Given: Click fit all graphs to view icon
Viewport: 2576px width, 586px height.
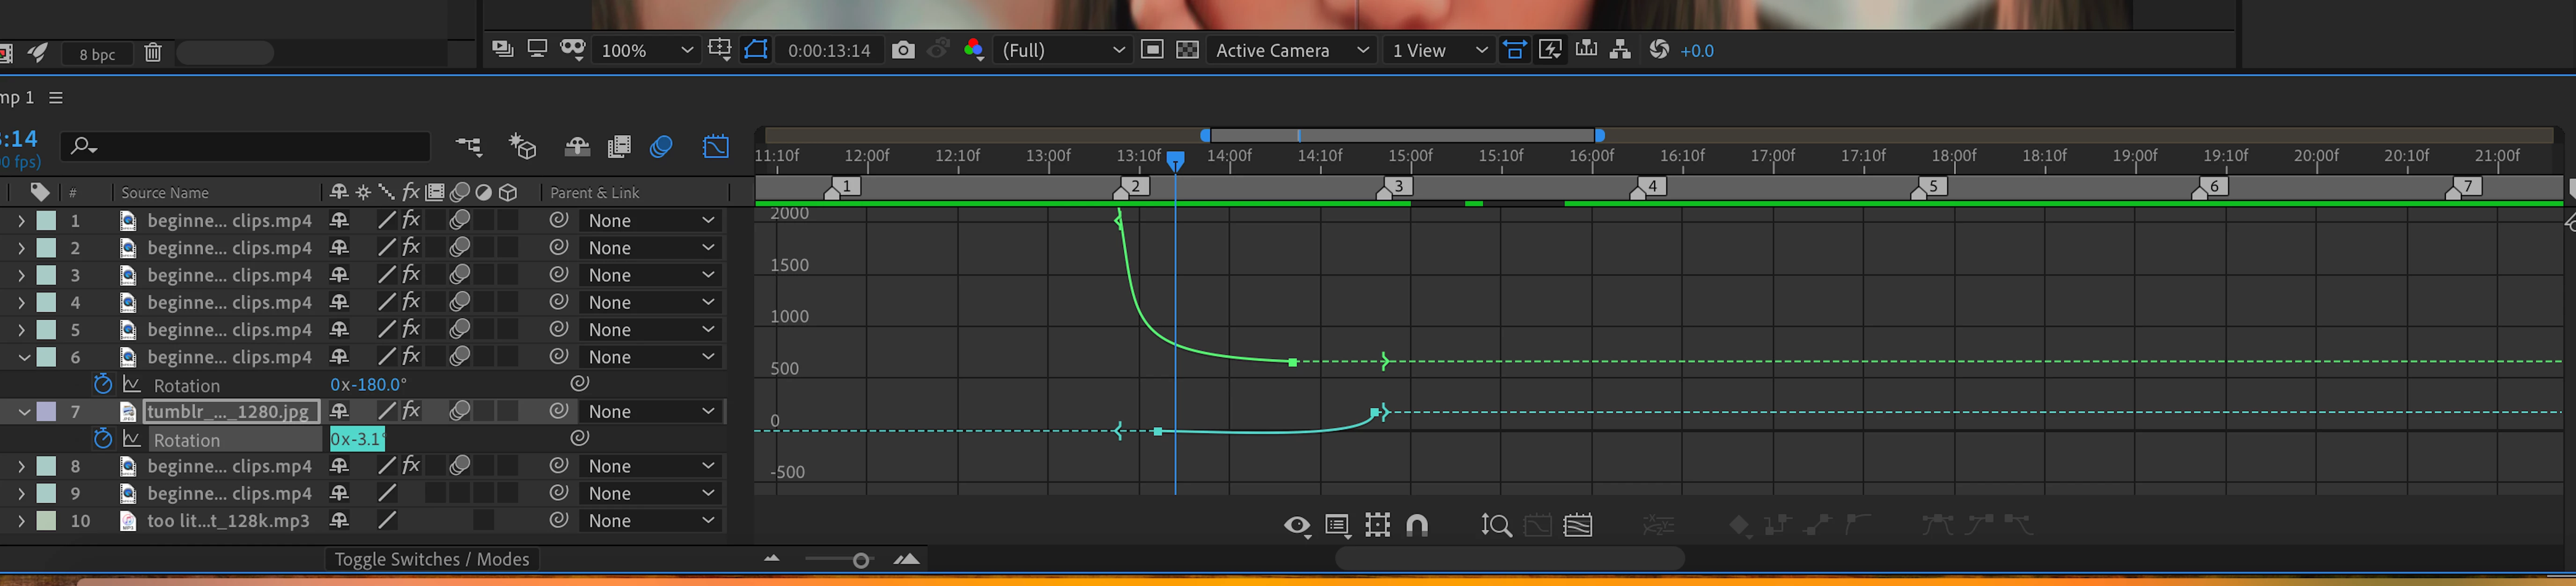Looking at the screenshot, I should [x=1578, y=525].
